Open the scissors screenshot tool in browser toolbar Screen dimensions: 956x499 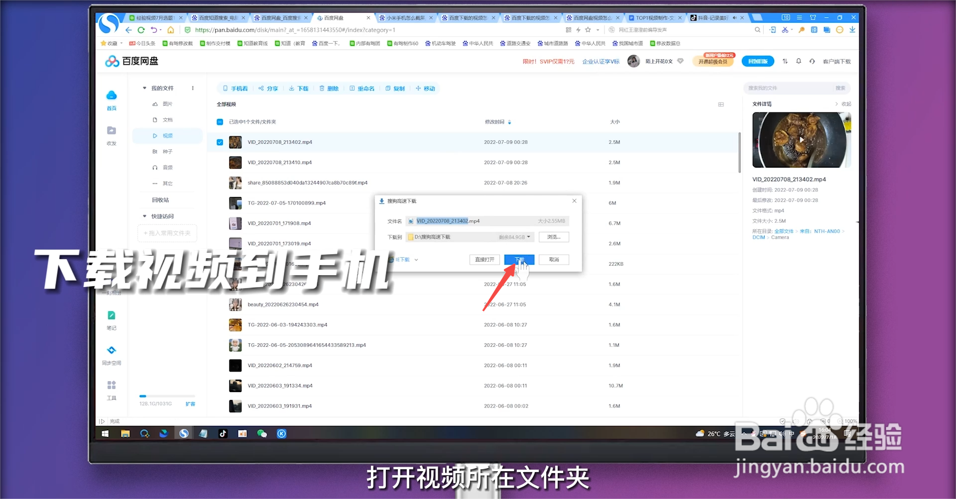[785, 30]
